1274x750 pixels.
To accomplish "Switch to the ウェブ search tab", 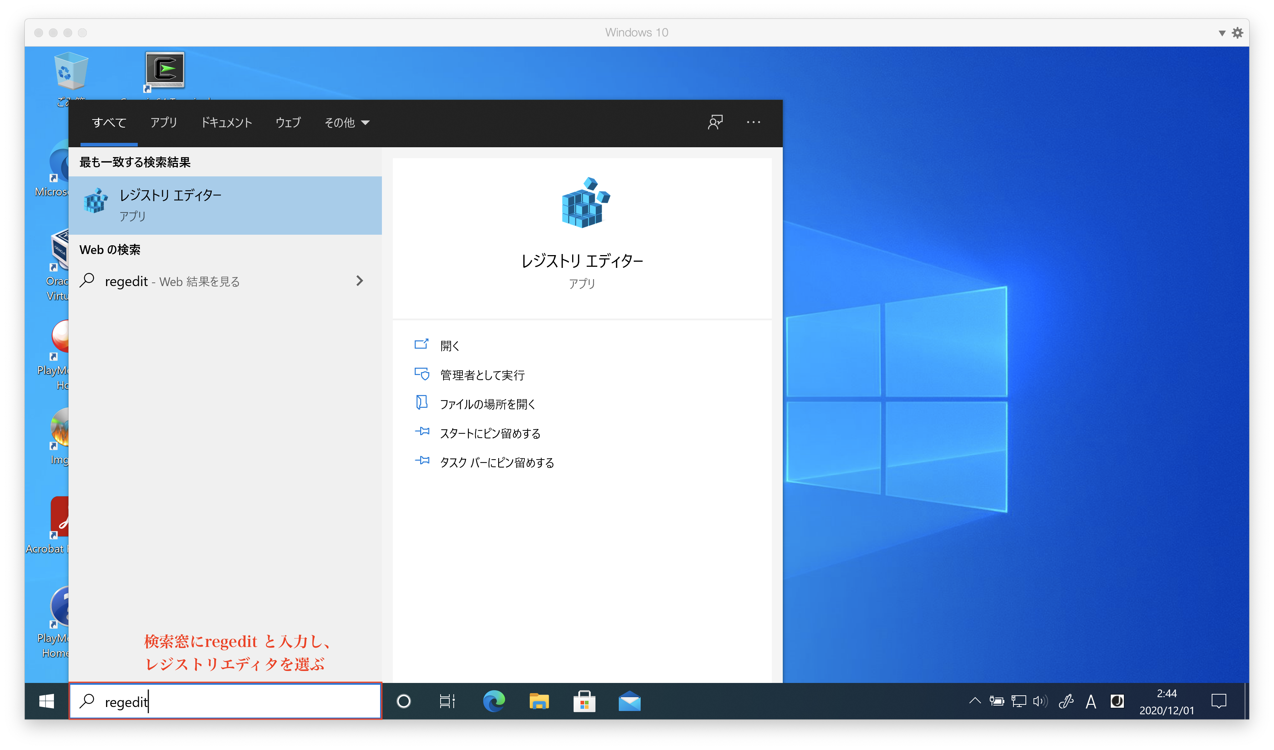I will (288, 122).
